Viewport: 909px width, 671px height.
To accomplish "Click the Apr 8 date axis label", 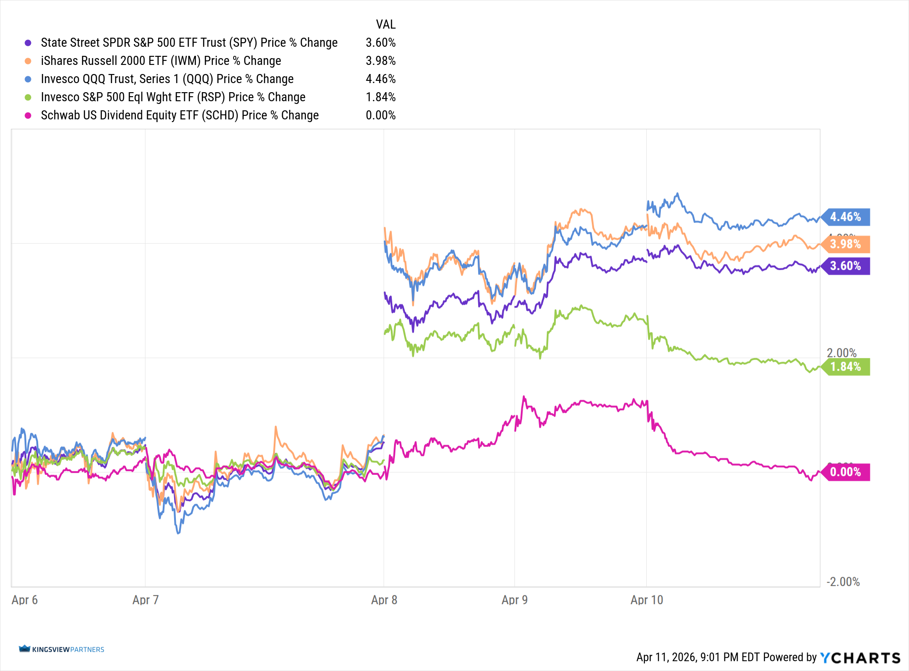I will (x=384, y=600).
